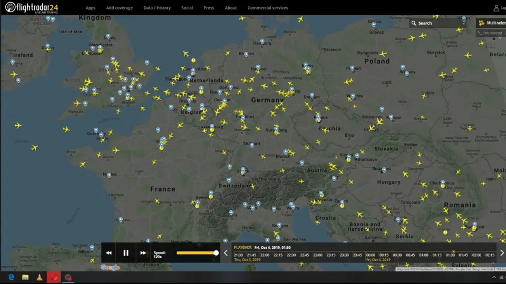The height and width of the screenshot is (284, 506).
Task: Click the user login icon
Action: pyautogui.click(x=497, y=8)
